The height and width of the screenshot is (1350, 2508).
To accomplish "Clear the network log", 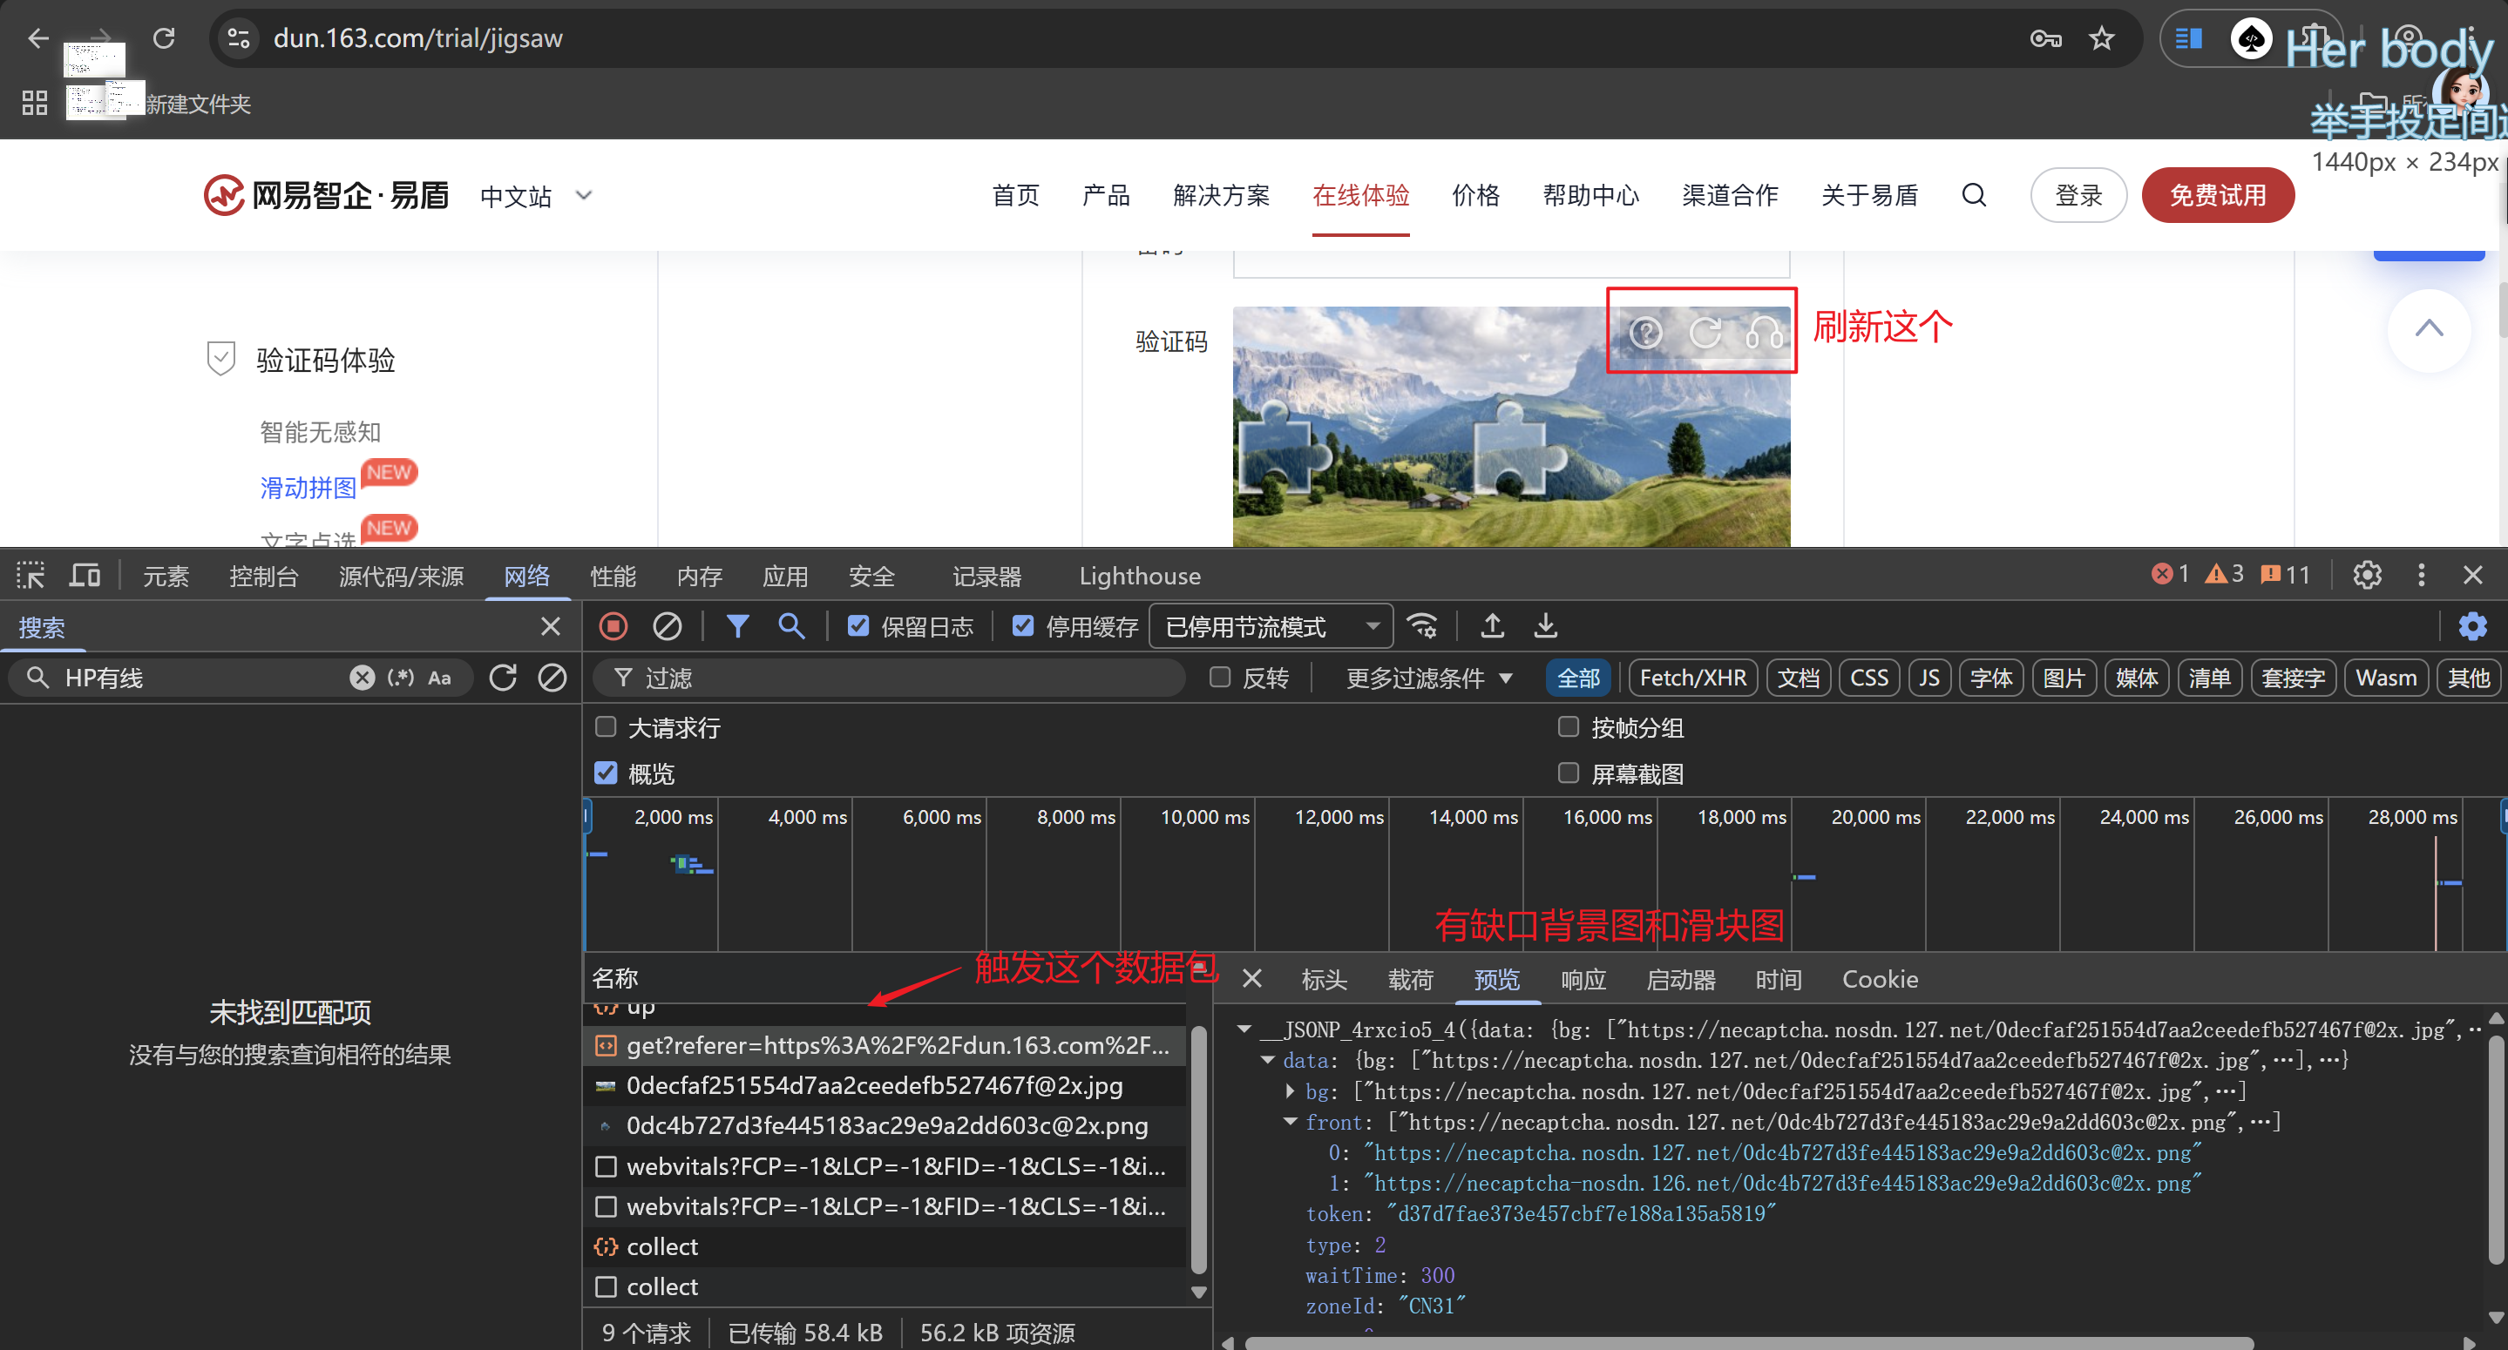I will (667, 626).
